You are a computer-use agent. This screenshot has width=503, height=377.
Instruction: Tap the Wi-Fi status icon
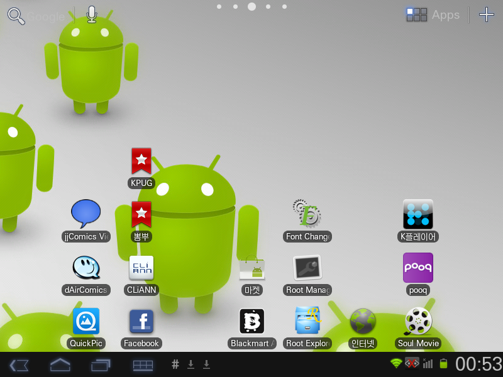click(396, 363)
